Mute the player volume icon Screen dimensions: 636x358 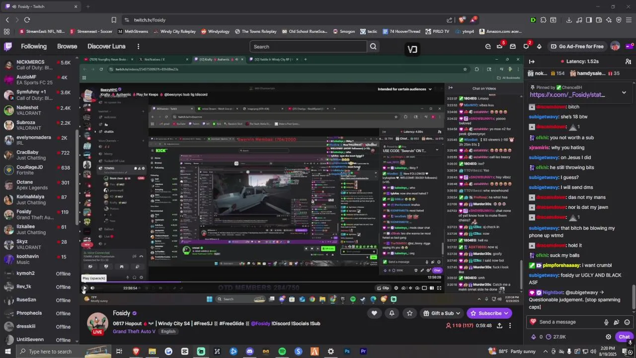click(92, 288)
